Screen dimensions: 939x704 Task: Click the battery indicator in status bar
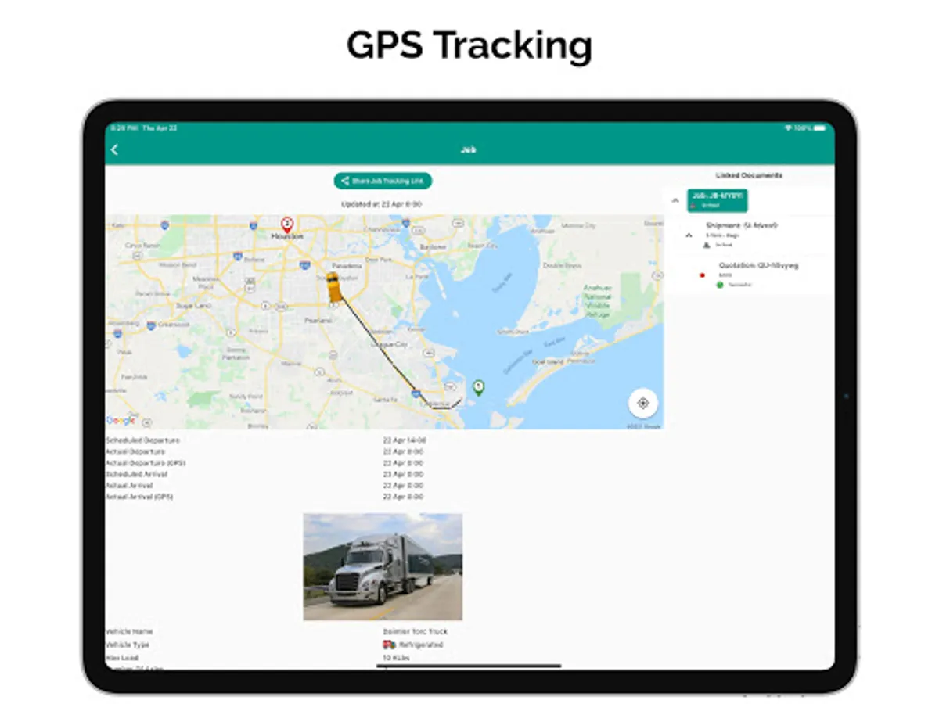pyautogui.click(x=819, y=128)
